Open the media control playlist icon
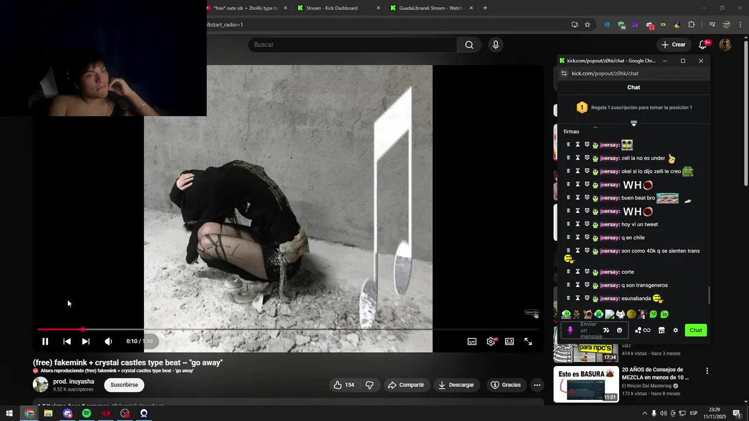 click(712, 25)
